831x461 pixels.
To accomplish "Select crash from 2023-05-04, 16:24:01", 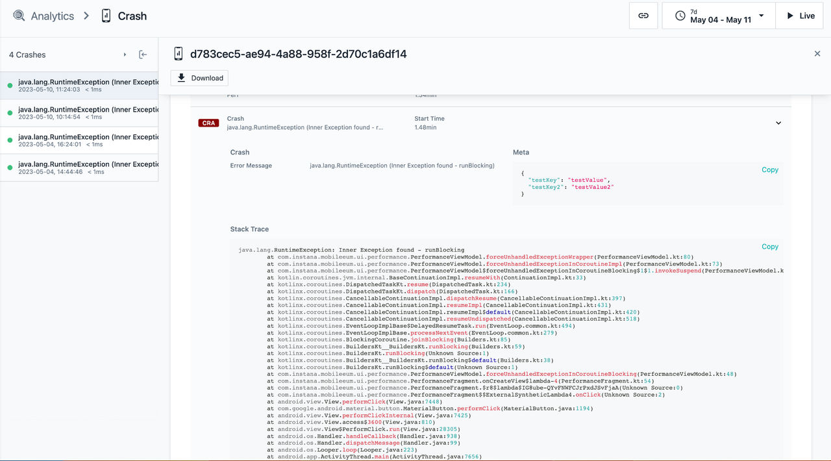I will pos(79,140).
